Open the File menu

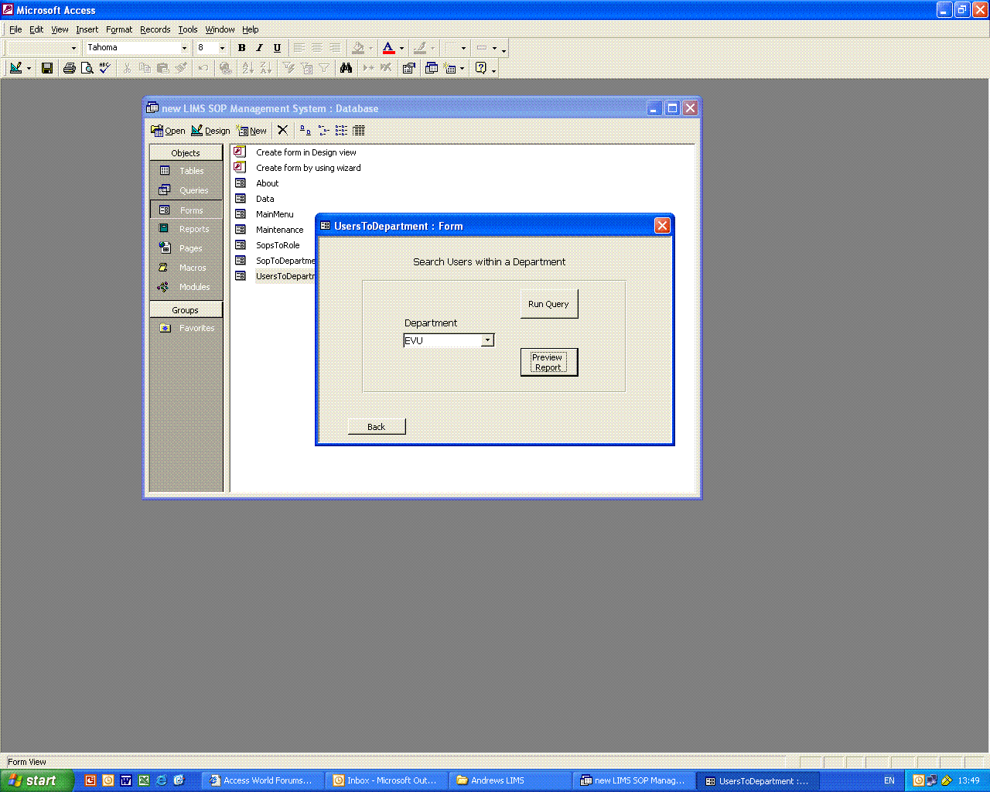click(15, 29)
